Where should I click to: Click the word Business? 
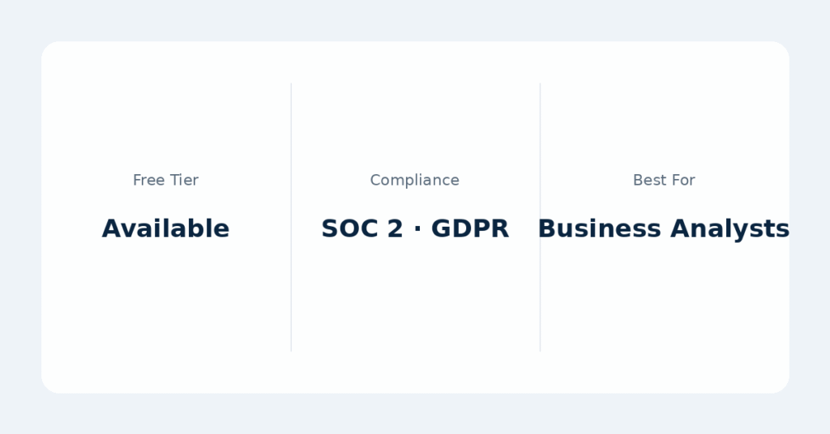pos(597,229)
